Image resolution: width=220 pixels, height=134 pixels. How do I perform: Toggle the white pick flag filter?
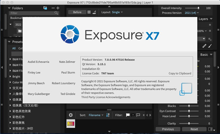(128, 115)
